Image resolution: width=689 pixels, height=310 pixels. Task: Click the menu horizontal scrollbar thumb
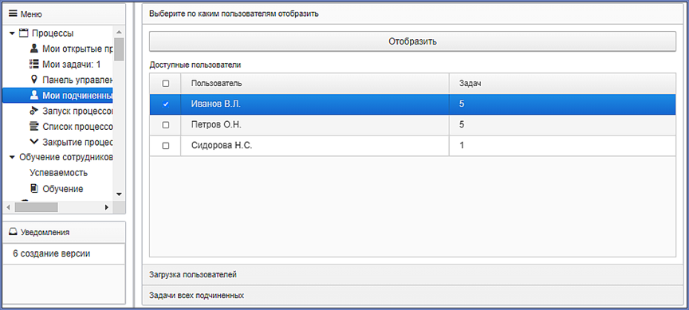[x=36, y=207]
